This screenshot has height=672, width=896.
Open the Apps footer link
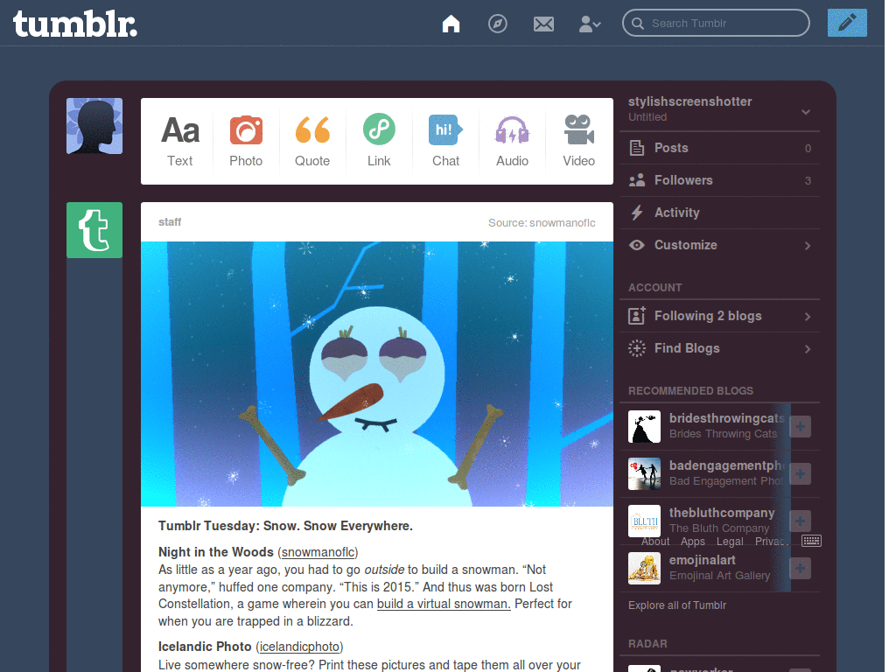[x=693, y=541]
